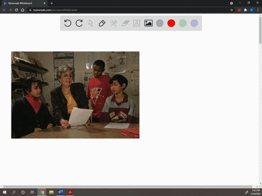The width and height of the screenshot is (262, 196).
Task: Go forward in browser history
Action: point(10,10)
